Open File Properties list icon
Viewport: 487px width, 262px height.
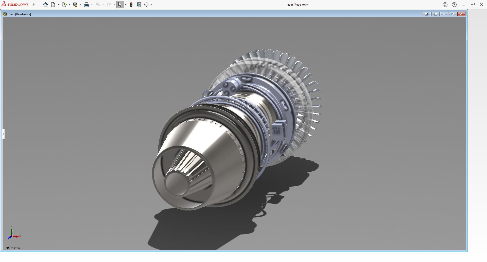pos(139,5)
